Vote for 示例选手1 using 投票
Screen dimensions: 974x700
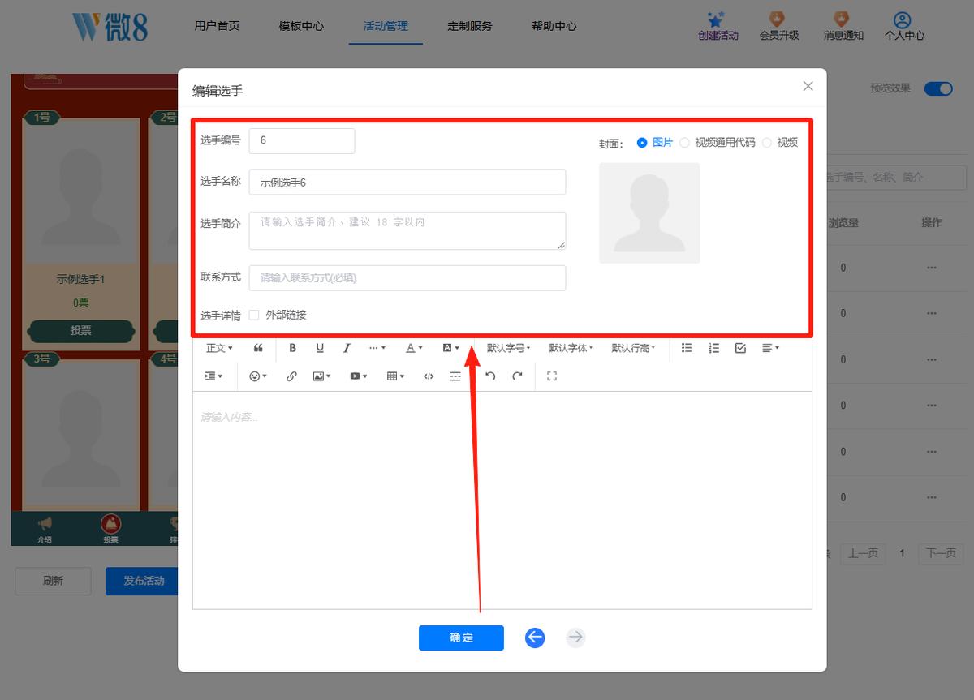(80, 331)
